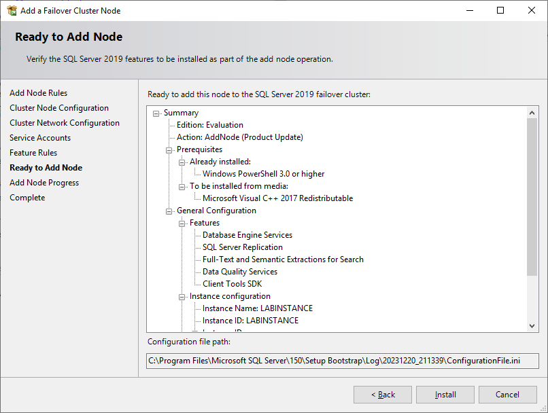This screenshot has height=413, width=548.
Task: Close the Add a Failover Cluster Node window
Action: click(x=532, y=10)
